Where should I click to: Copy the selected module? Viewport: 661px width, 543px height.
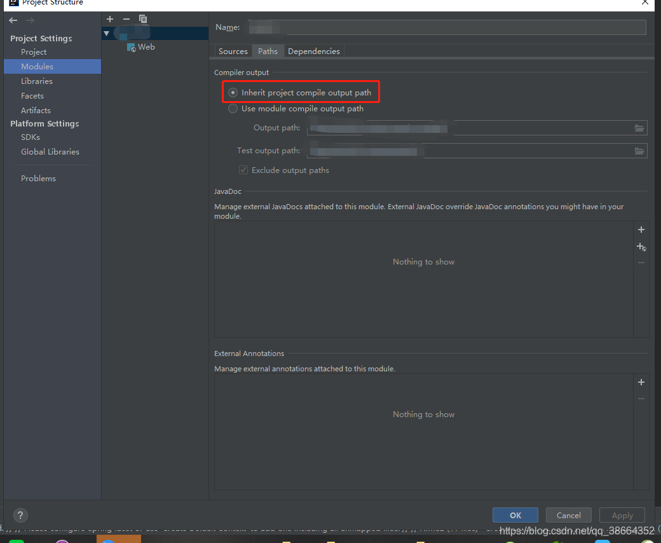(143, 19)
